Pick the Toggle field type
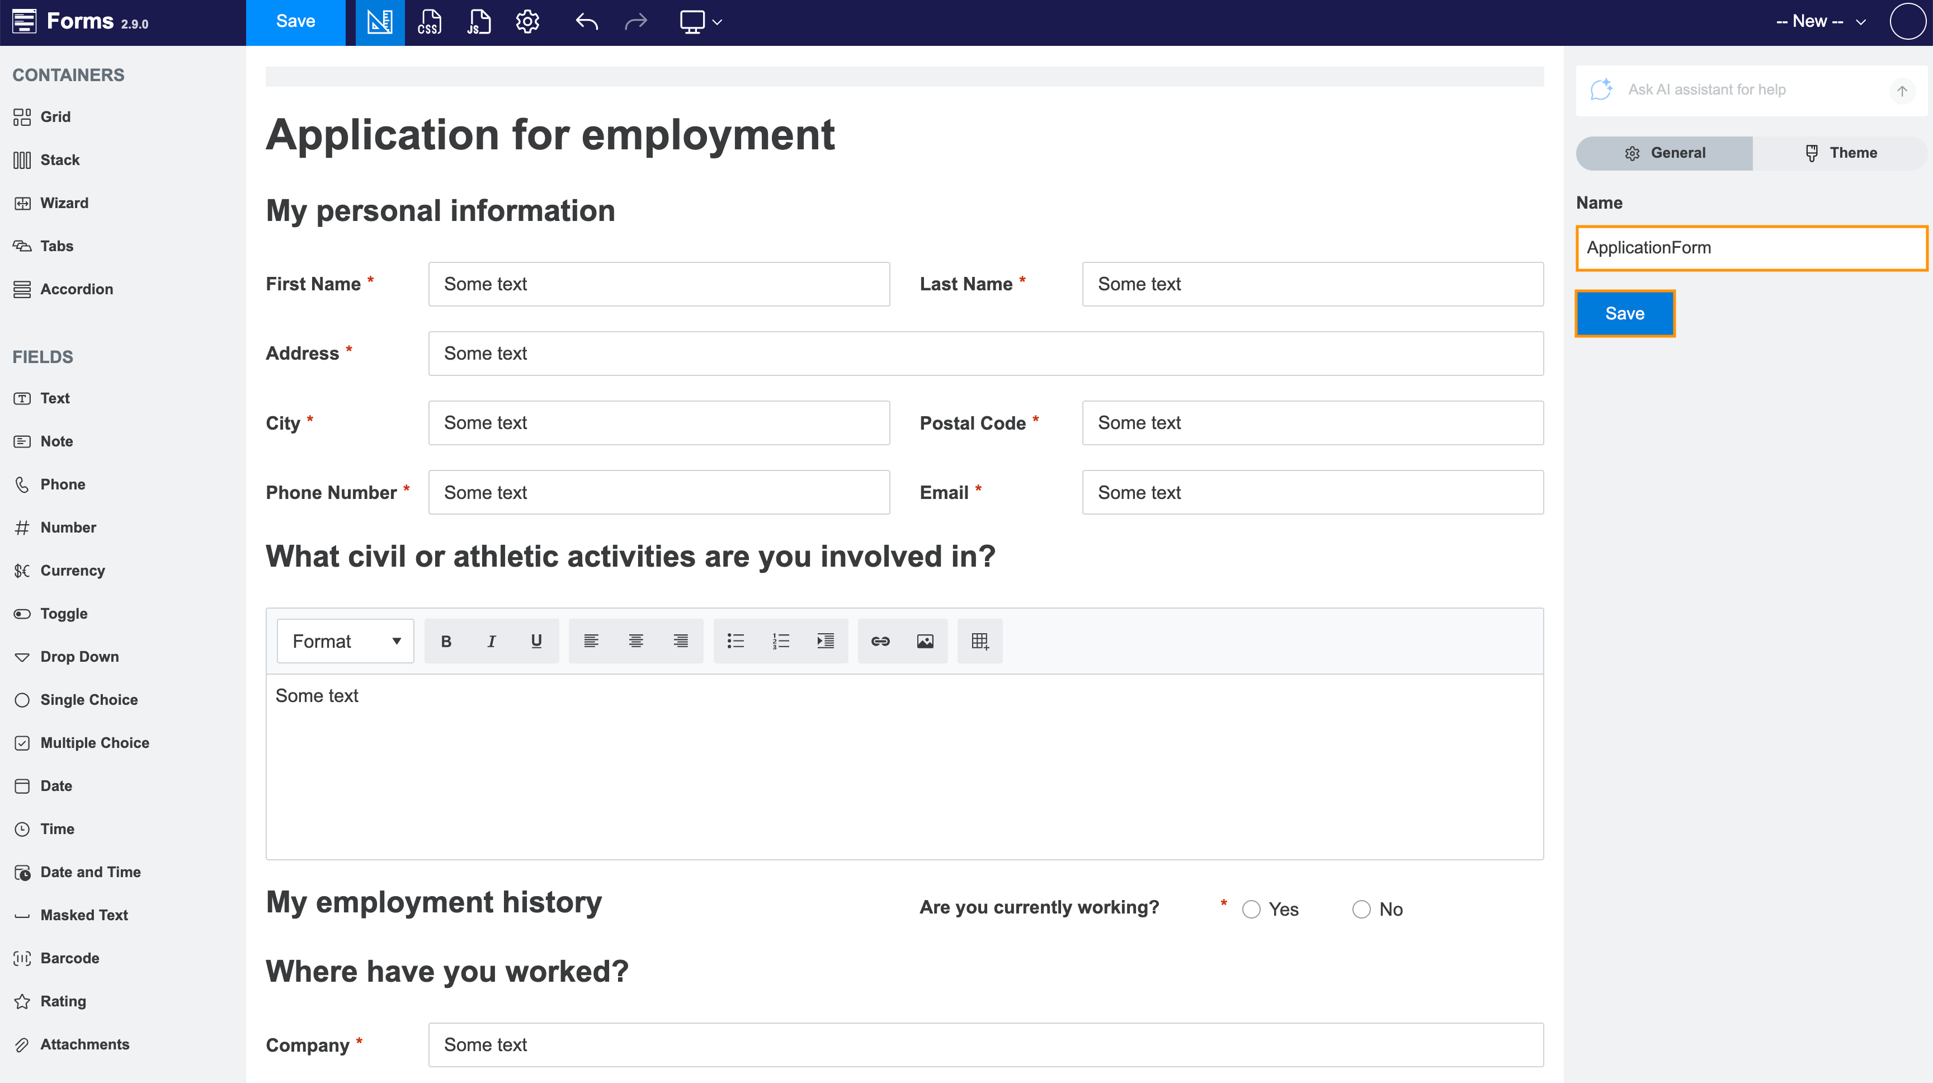This screenshot has width=1933, height=1083. coord(50,614)
